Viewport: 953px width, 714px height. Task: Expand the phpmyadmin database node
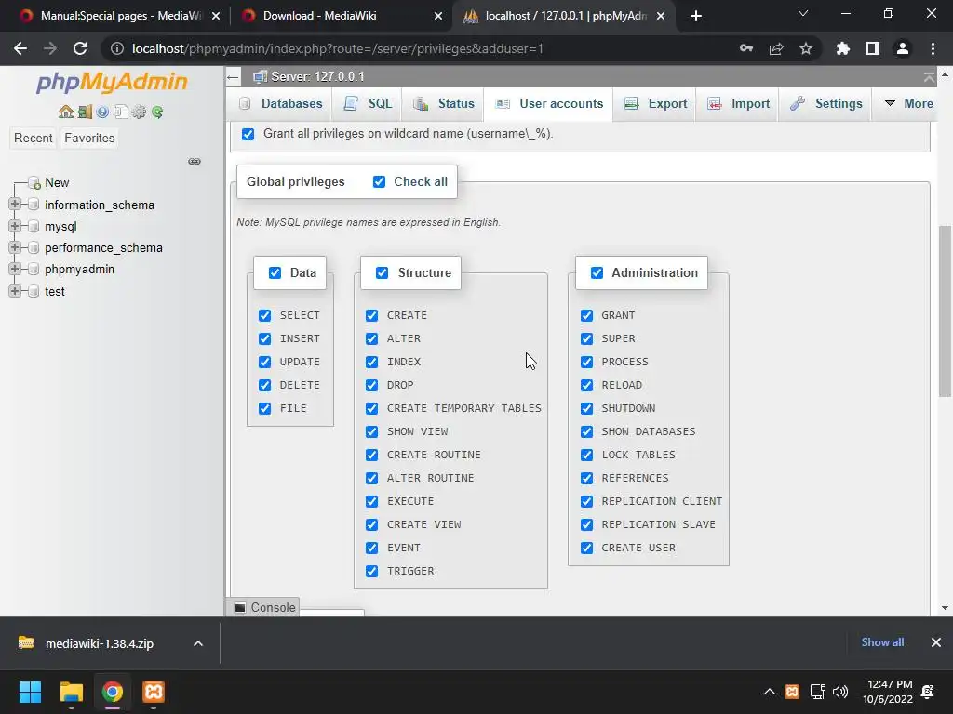pos(15,269)
